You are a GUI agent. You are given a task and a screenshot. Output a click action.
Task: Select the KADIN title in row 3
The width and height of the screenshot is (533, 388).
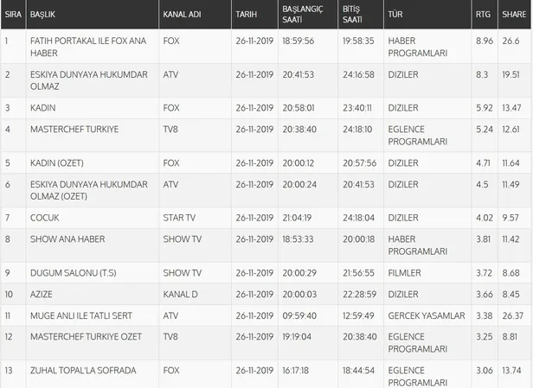click(x=43, y=108)
